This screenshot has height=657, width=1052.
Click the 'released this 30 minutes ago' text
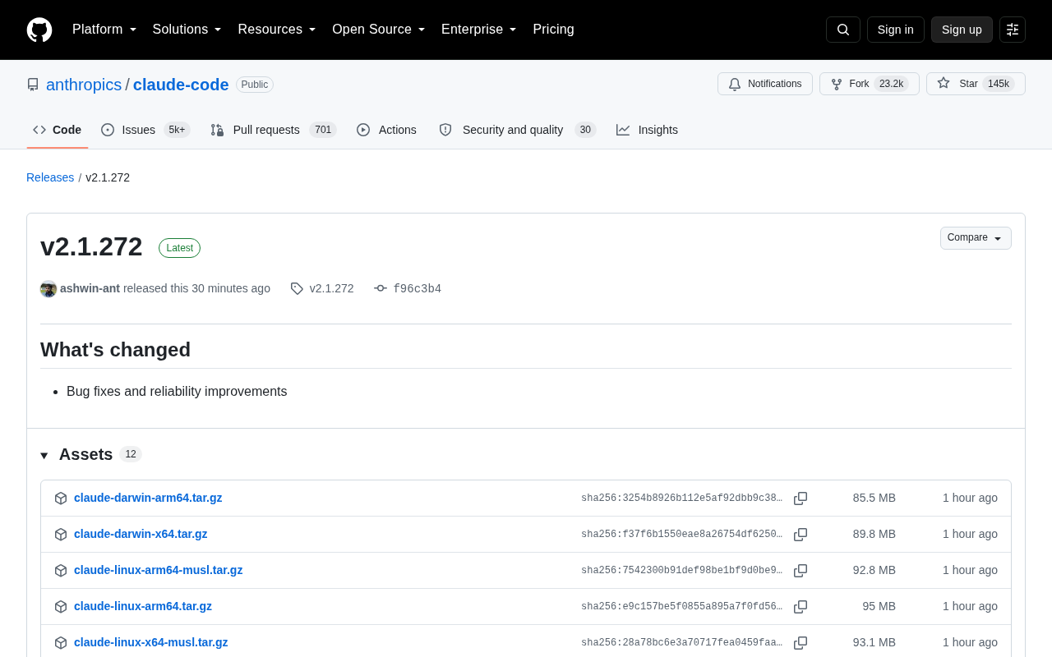pos(196,288)
